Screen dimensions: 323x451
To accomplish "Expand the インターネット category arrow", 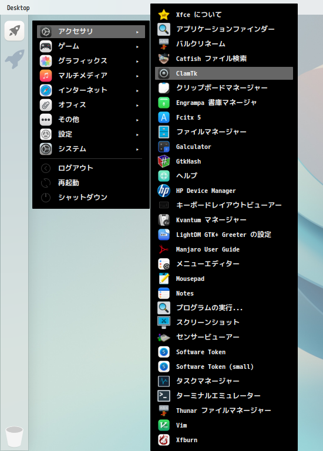I will (x=137, y=90).
